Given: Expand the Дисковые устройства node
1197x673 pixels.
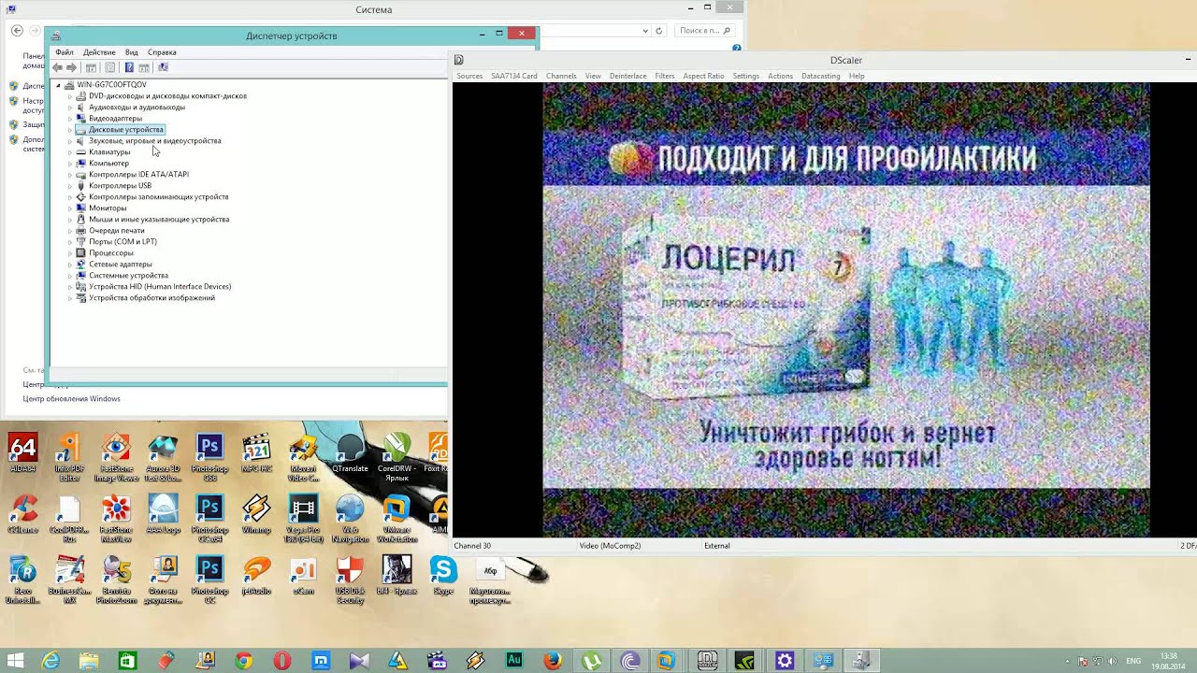Looking at the screenshot, I should (70, 130).
